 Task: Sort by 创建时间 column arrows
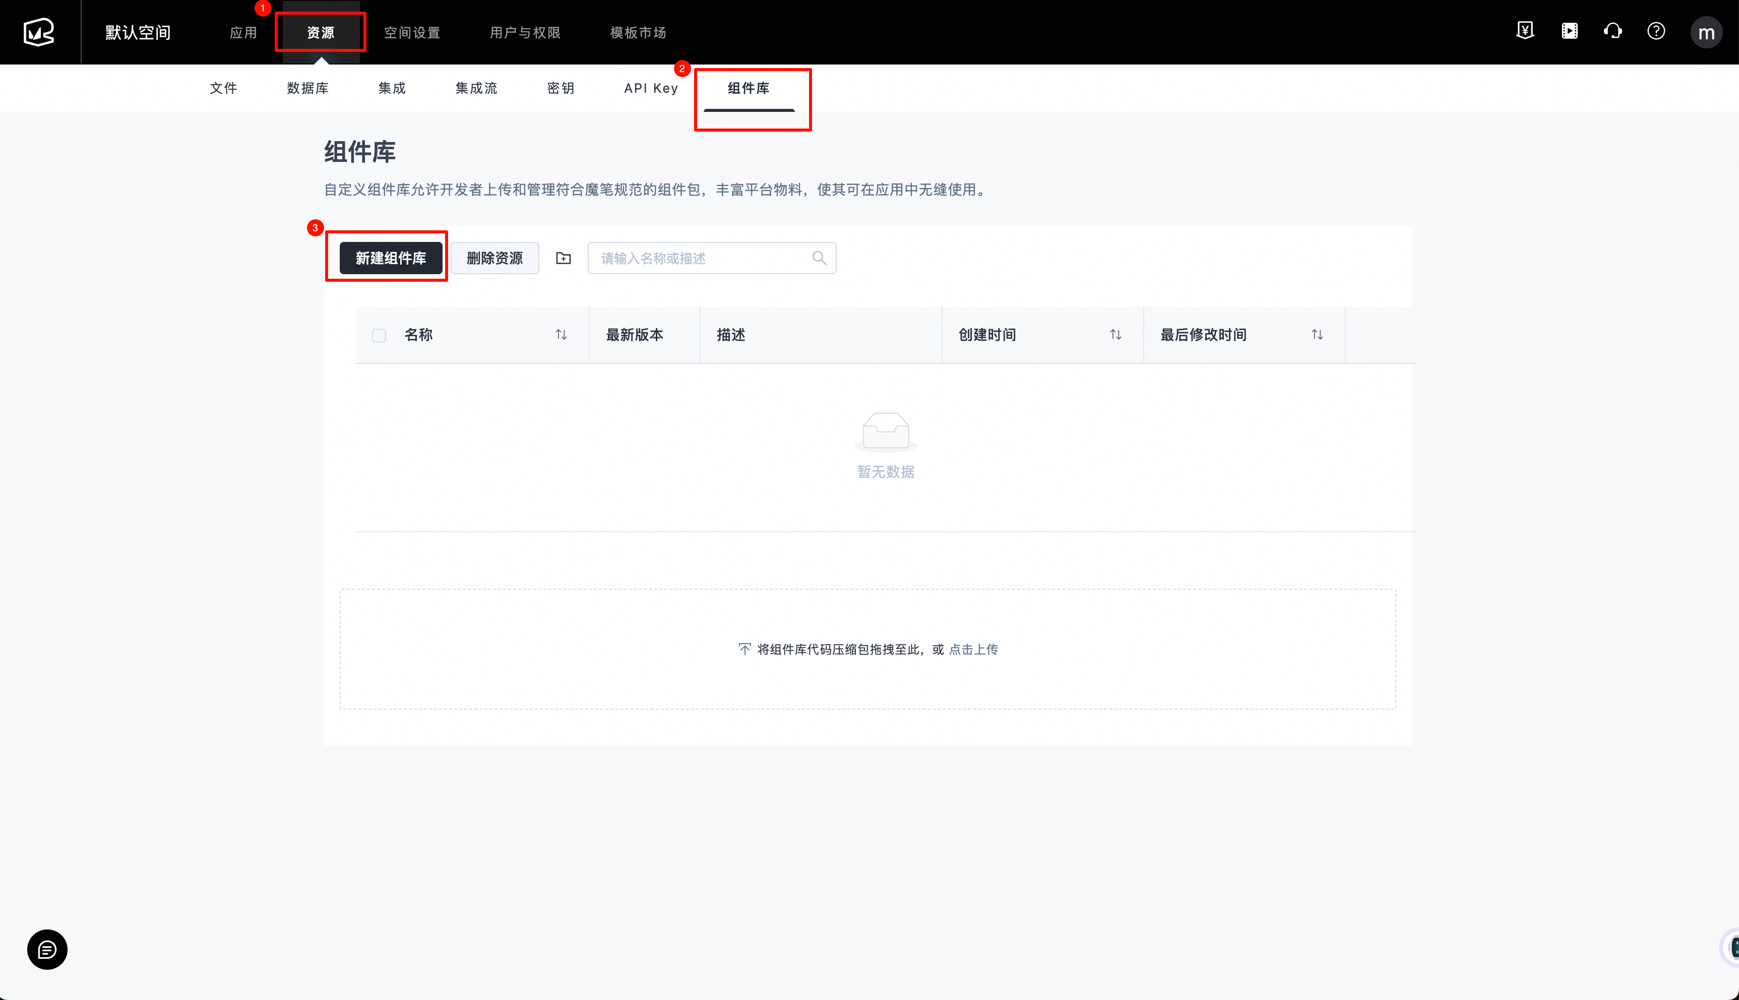click(x=1115, y=335)
